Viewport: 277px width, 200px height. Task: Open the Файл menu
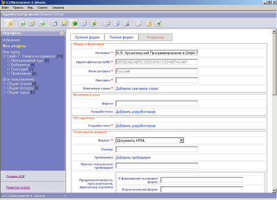pyautogui.click(x=5, y=8)
